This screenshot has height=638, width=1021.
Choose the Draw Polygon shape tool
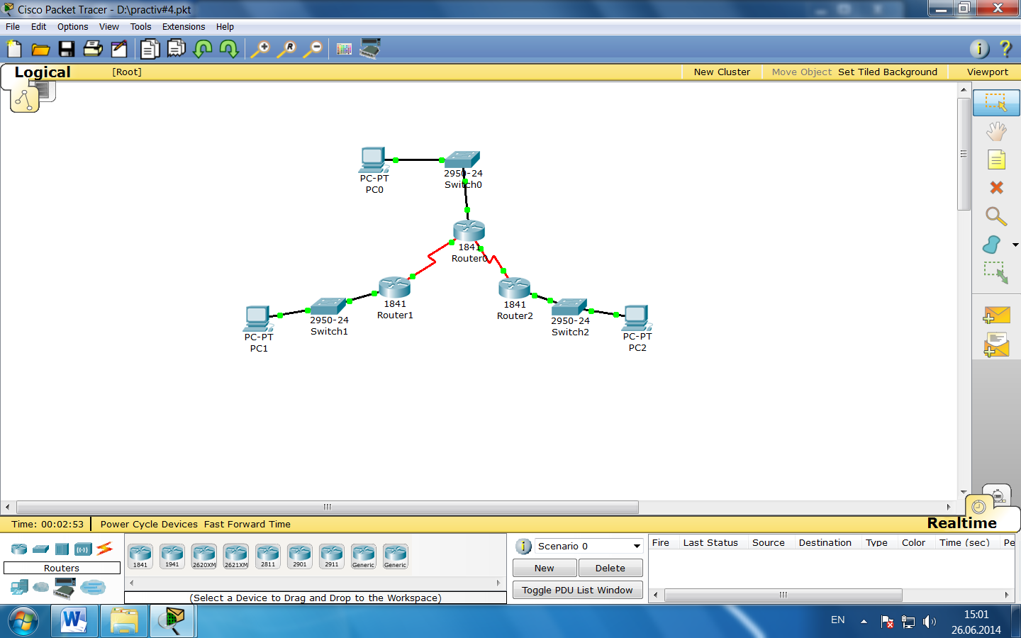click(x=992, y=245)
